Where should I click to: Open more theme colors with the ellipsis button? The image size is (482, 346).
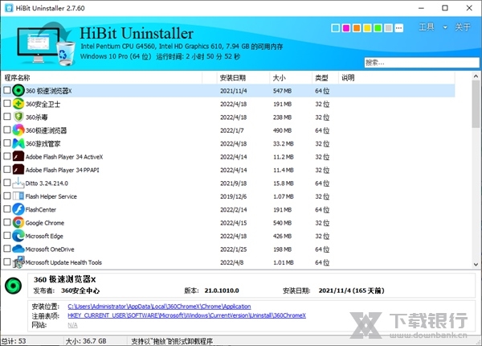(x=400, y=28)
